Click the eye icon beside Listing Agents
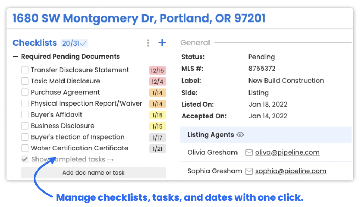363x207 pixels. pos(240,135)
